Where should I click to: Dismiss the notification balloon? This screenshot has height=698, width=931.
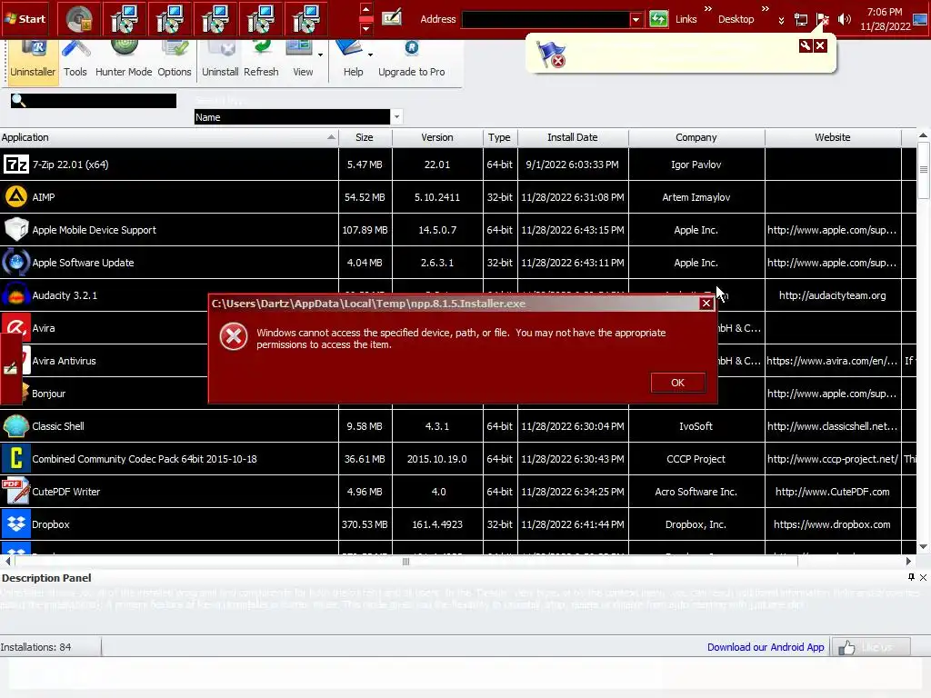(x=820, y=45)
